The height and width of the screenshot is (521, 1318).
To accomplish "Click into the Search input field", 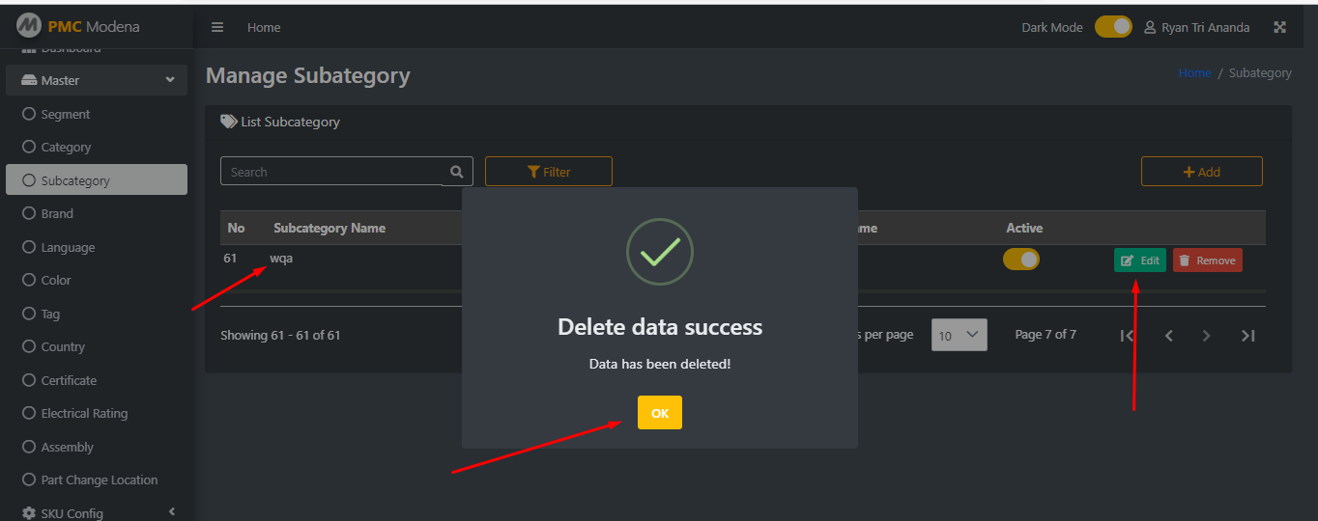I will coord(331,172).
